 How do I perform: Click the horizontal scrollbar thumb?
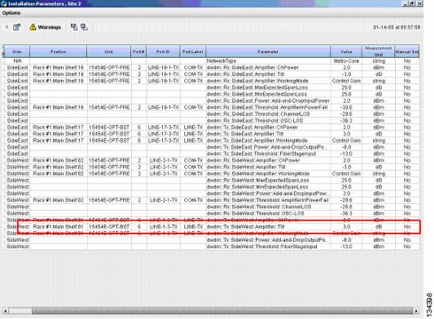(x=222, y=311)
